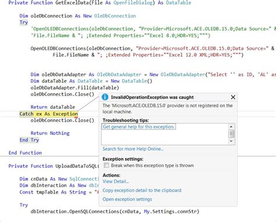Click 'Dim oleDbConnection As New OleDbConnection' line
Viewport: 276px width, 222px height.
coord(77,16)
